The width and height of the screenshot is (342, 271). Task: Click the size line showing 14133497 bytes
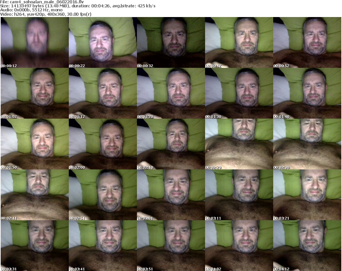click(x=77, y=6)
